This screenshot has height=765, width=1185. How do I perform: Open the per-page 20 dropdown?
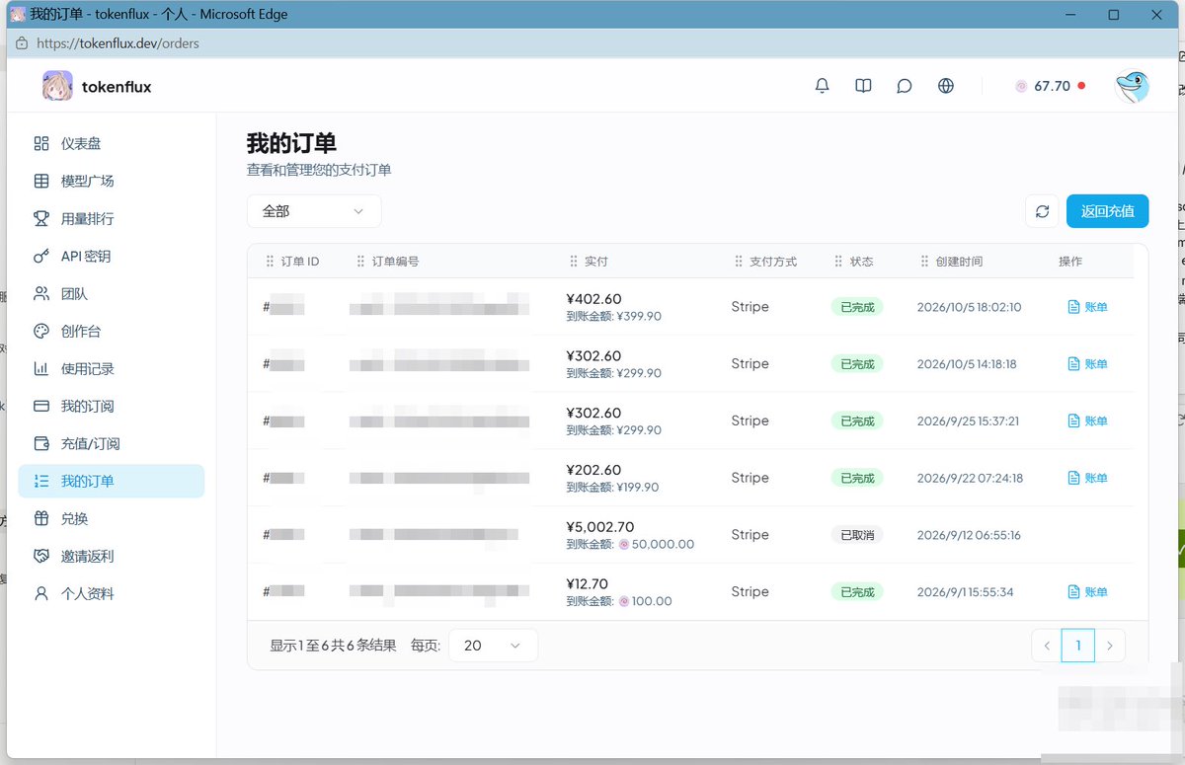(x=493, y=645)
